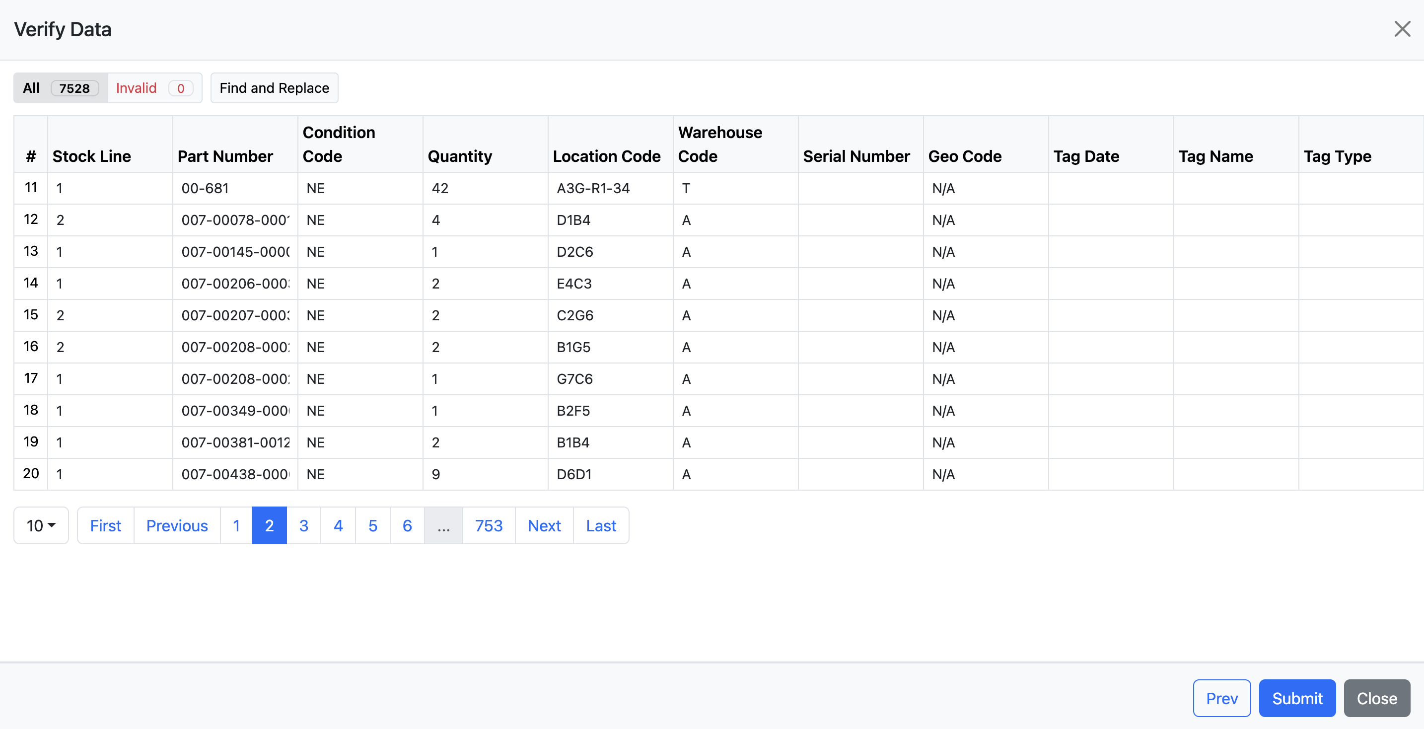Go to Next page of results
1424x729 pixels.
[544, 525]
